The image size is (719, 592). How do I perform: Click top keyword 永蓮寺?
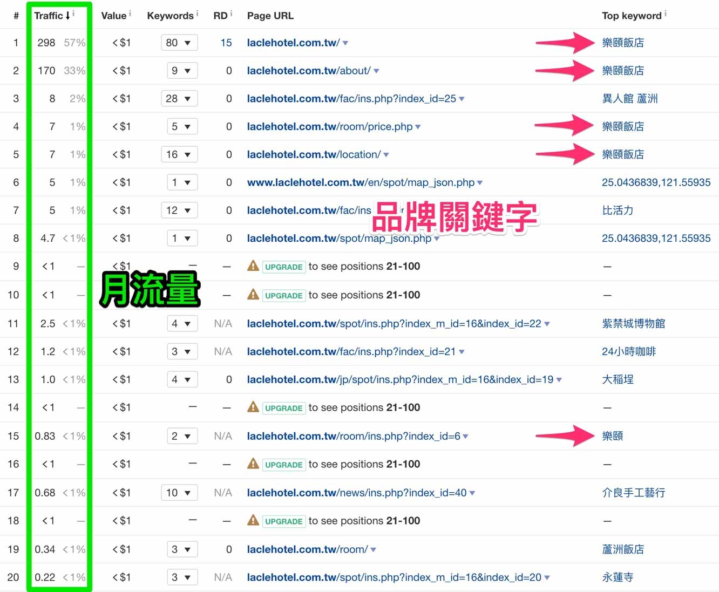[x=618, y=577]
